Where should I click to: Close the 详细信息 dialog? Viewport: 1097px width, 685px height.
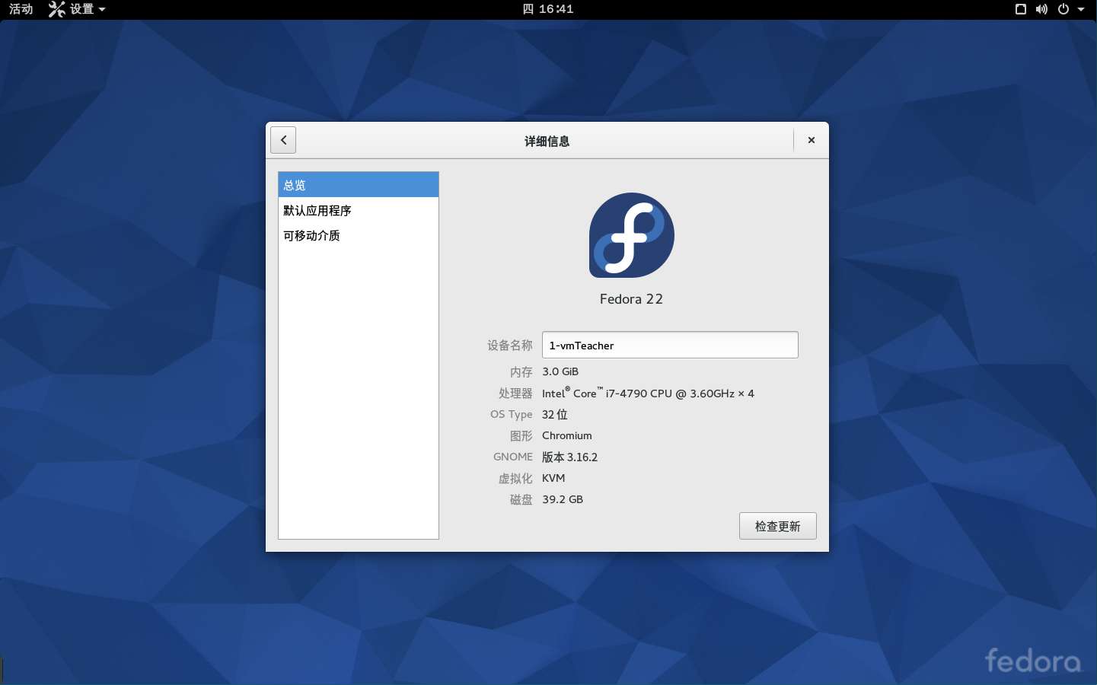(812, 140)
